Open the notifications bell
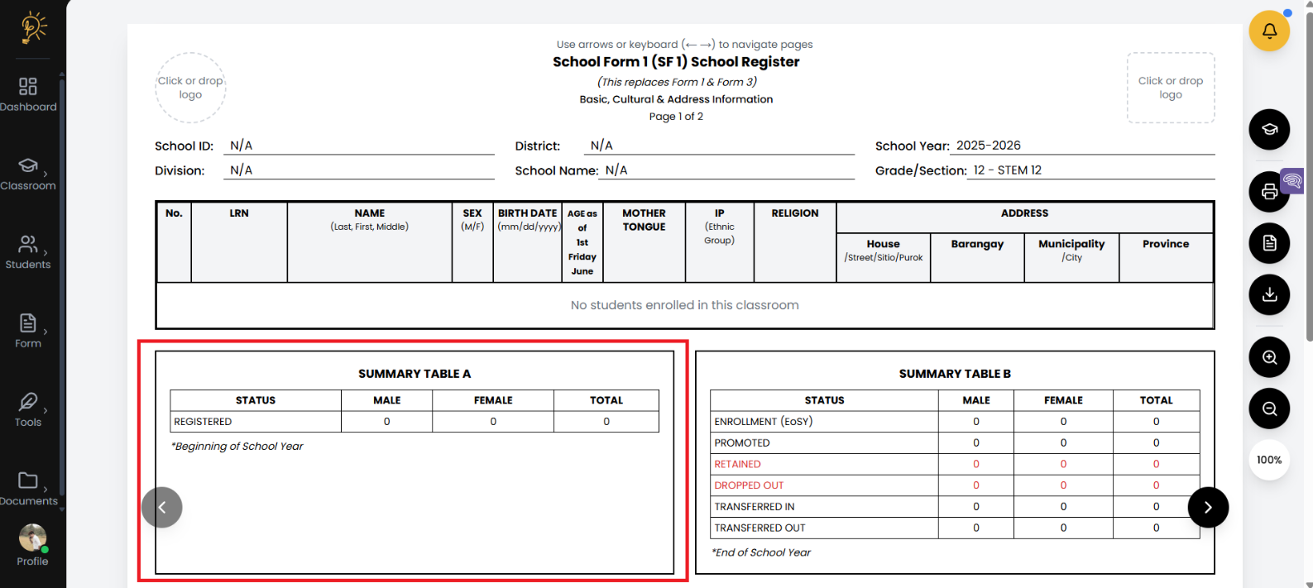This screenshot has height=588, width=1313. coord(1268,31)
